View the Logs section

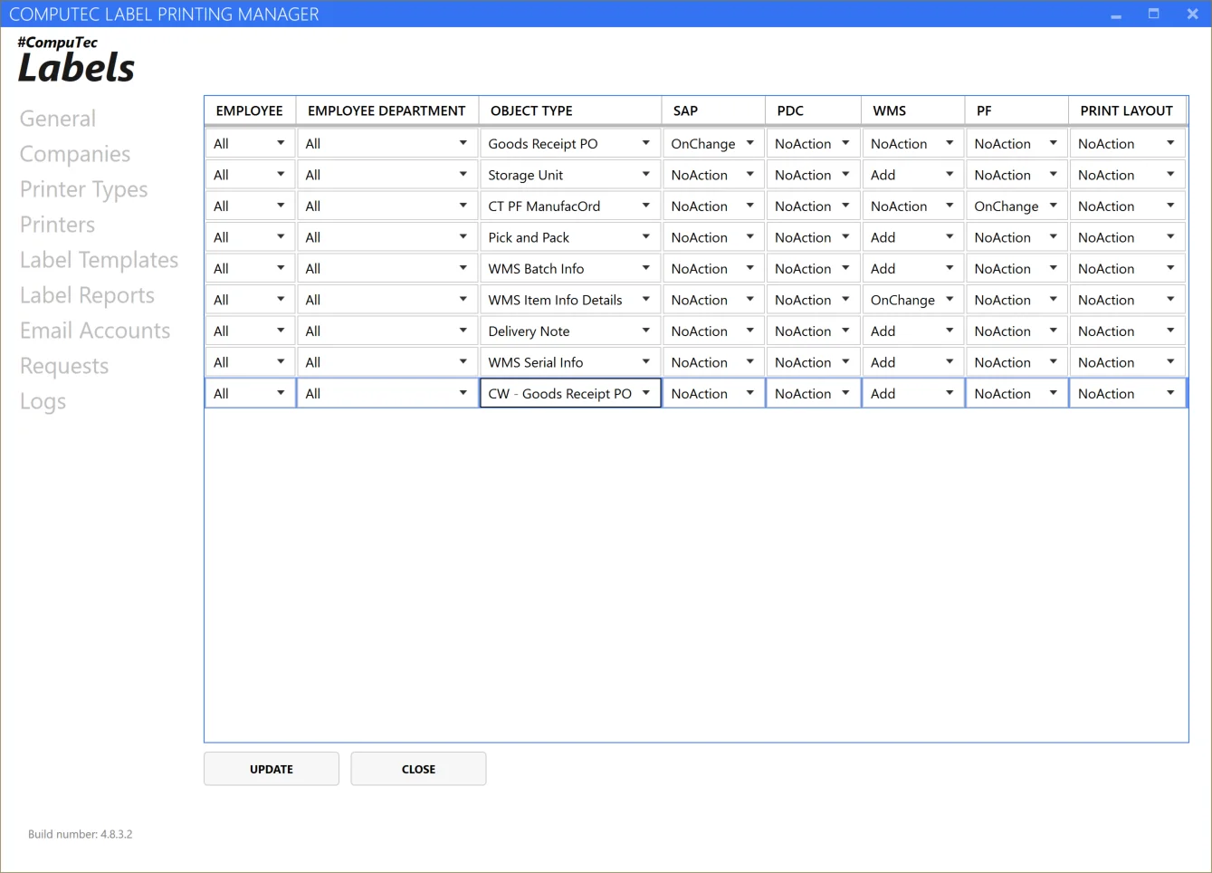click(43, 401)
